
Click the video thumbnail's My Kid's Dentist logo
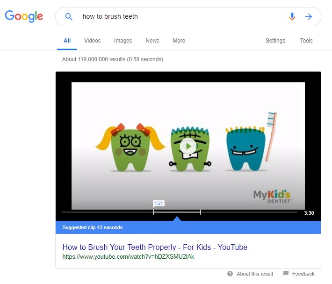[x=272, y=197]
